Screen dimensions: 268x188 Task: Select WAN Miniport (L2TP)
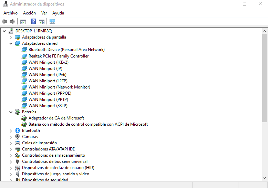coord(48,81)
